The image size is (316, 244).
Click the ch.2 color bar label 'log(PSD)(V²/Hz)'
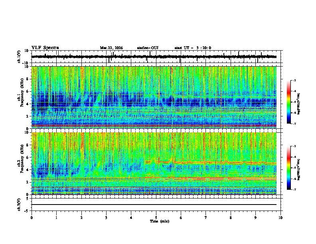pyautogui.click(x=299, y=169)
